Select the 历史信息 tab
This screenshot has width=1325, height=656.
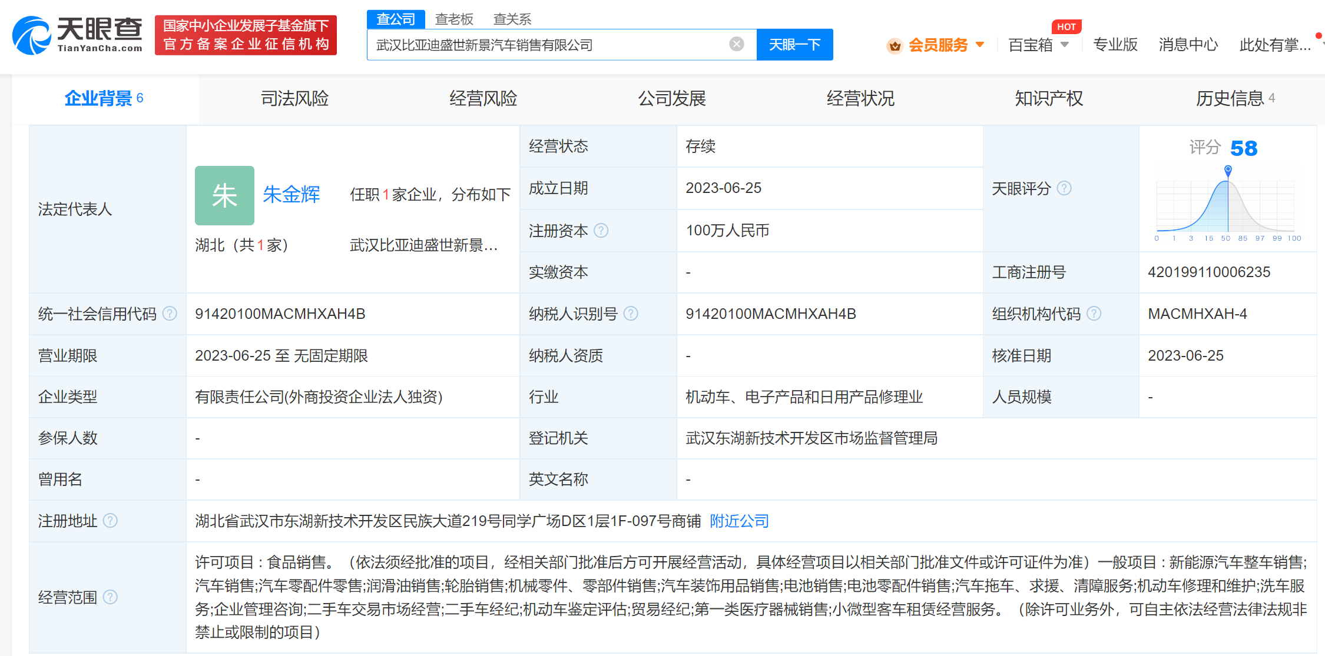(x=1235, y=98)
